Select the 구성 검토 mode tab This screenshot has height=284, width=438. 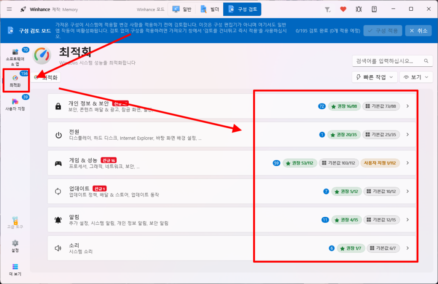tap(243, 9)
